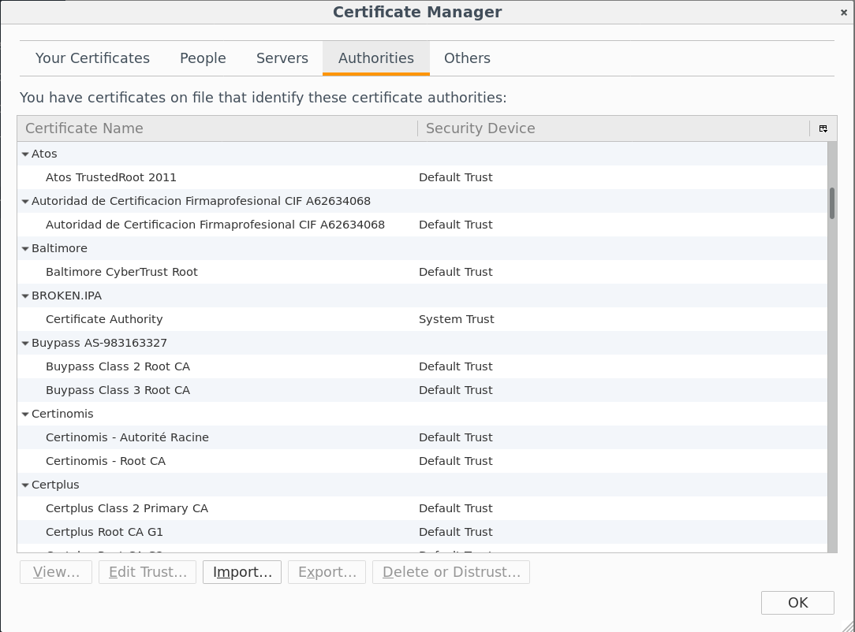Click the BROKEN.IPA group label
Image resolution: width=855 pixels, height=632 pixels.
[x=66, y=296]
